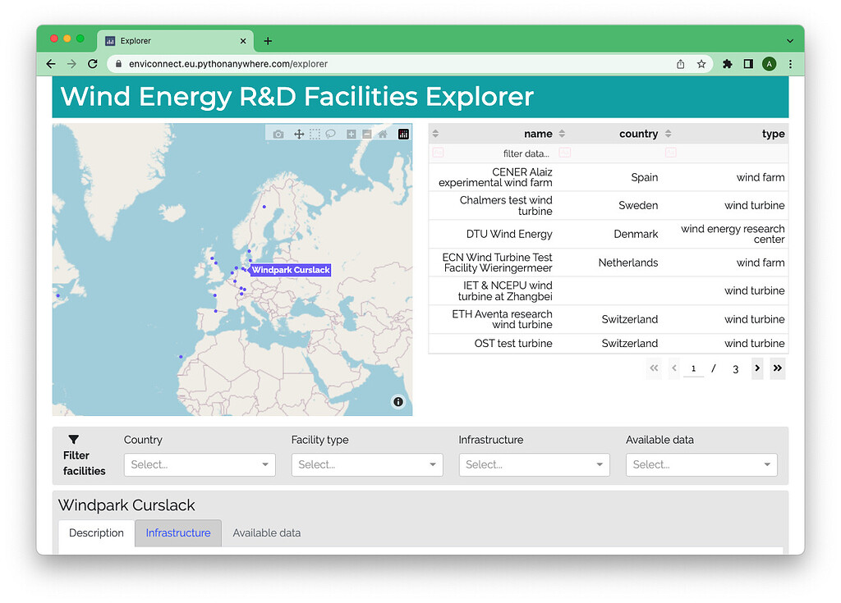Toggle sorting on the country column
Viewport: 841px width, 603px height.
pos(668,134)
